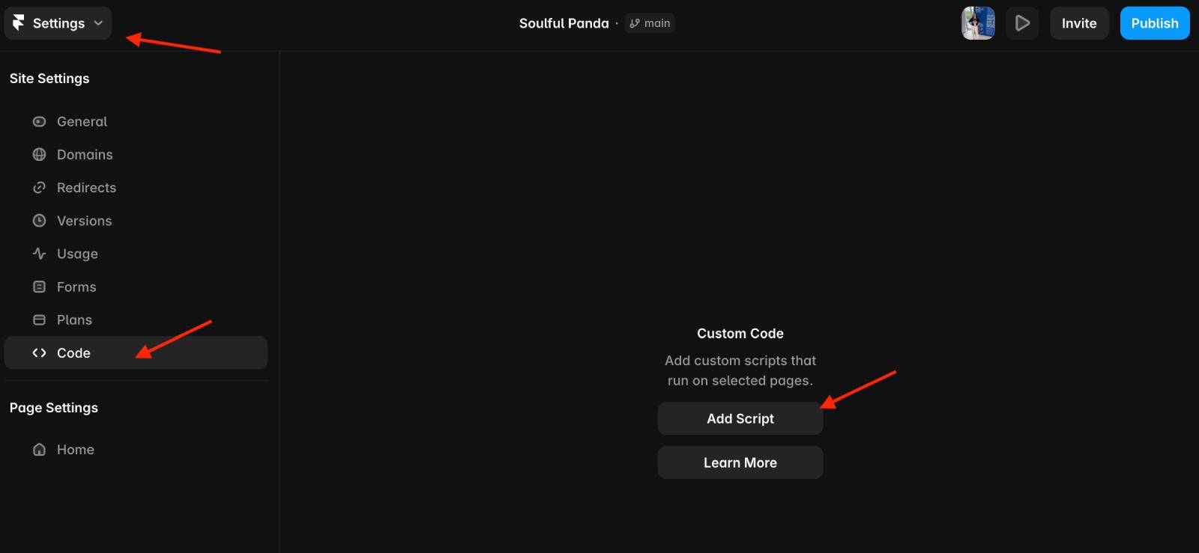Click the Learn More button

(x=740, y=462)
